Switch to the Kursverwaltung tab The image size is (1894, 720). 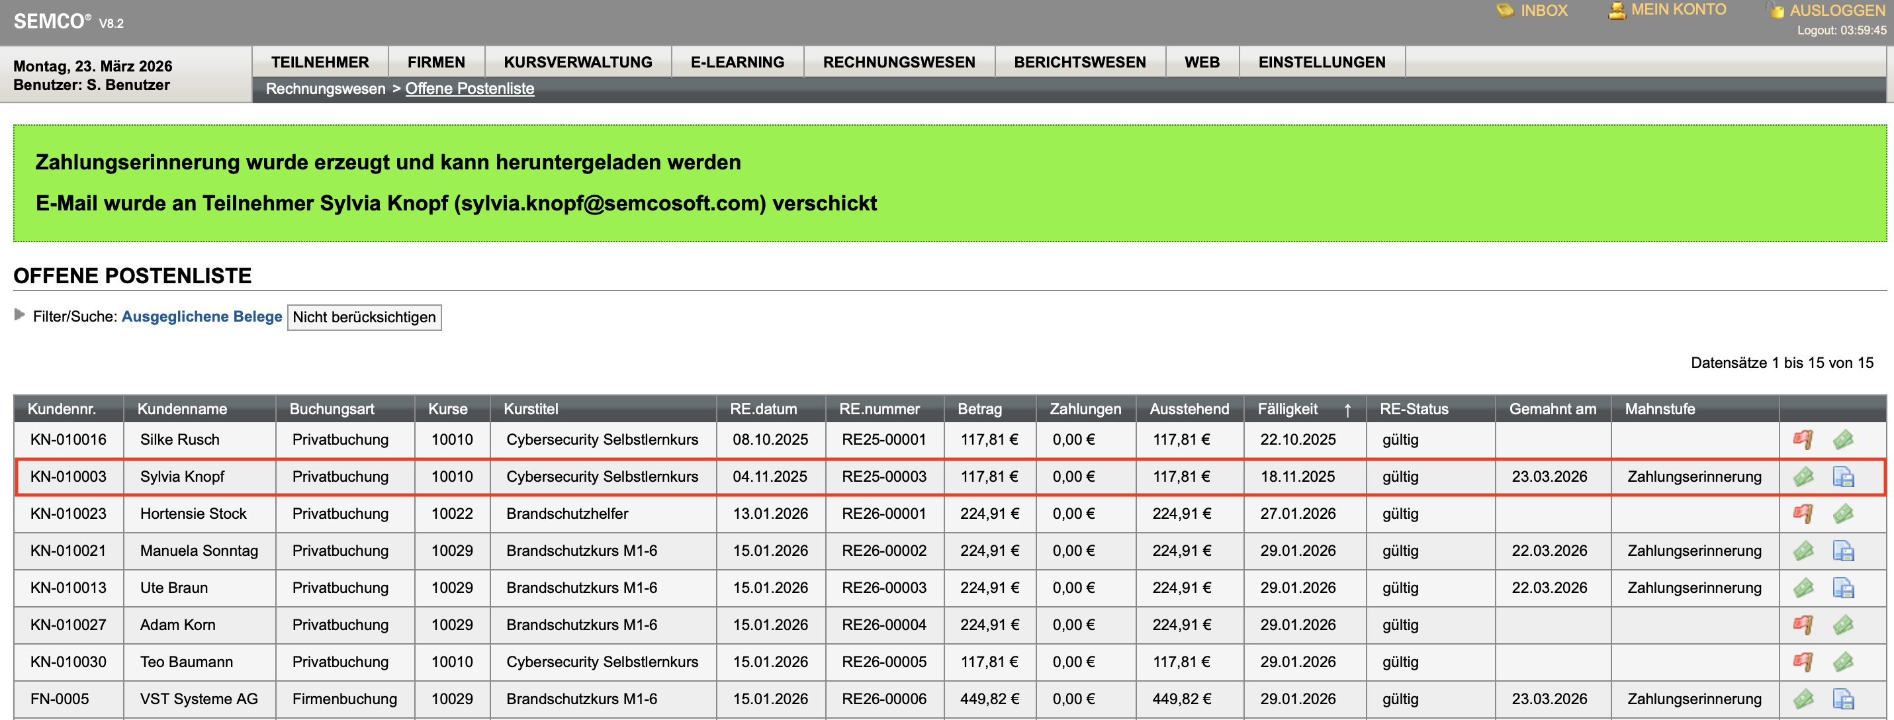click(577, 62)
